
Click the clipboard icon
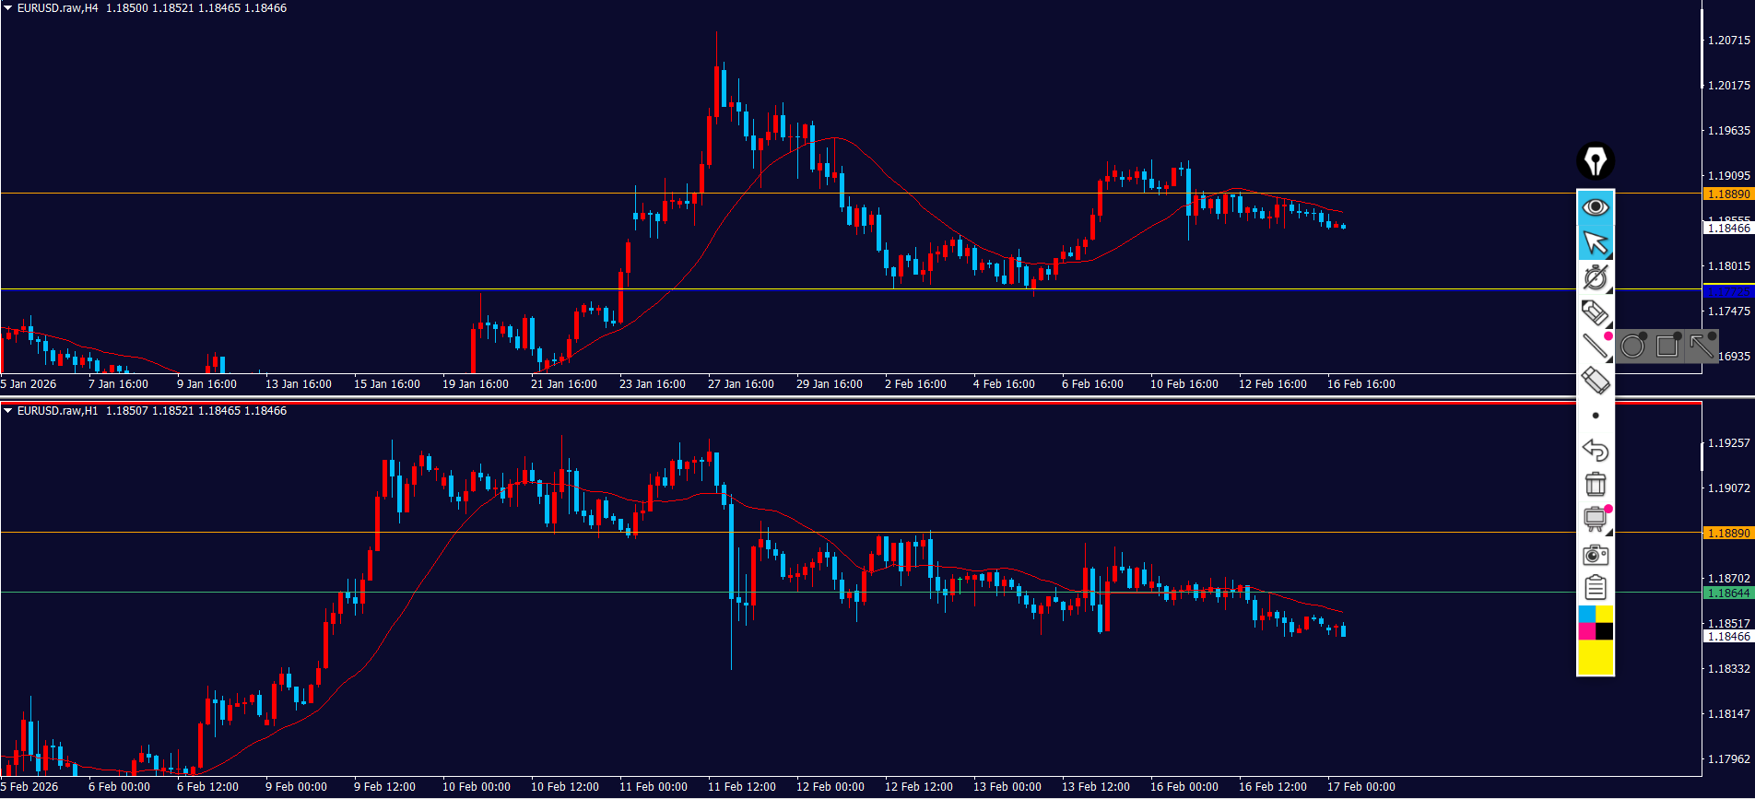[x=1596, y=587]
